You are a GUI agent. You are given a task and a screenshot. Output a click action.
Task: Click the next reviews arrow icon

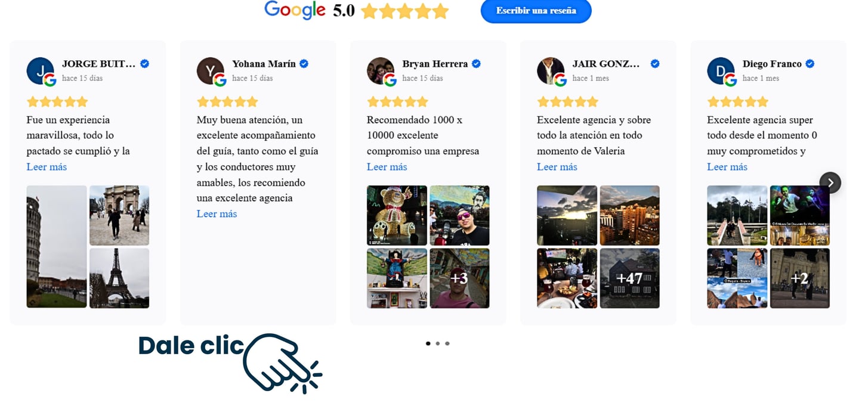tap(830, 182)
